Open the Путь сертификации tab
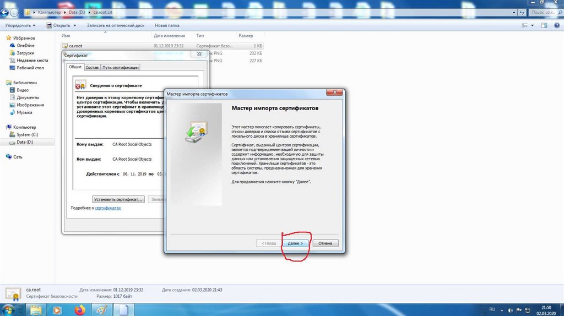 pyautogui.click(x=120, y=67)
